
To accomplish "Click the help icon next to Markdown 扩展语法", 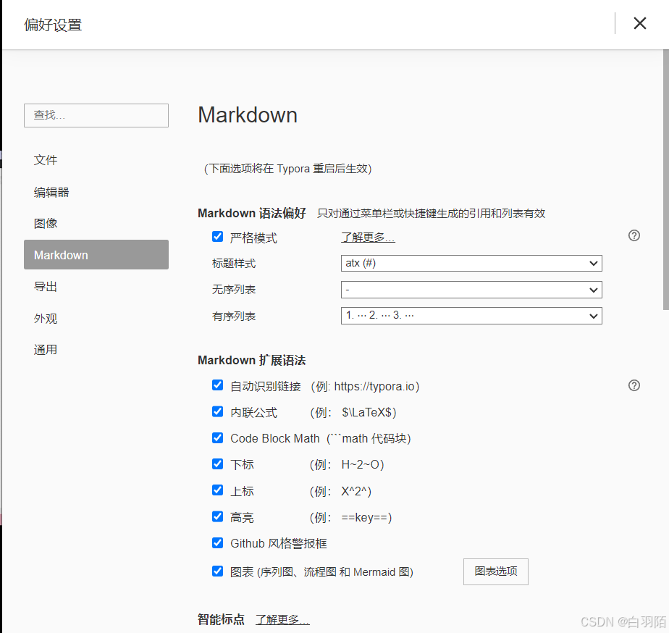I will [634, 385].
